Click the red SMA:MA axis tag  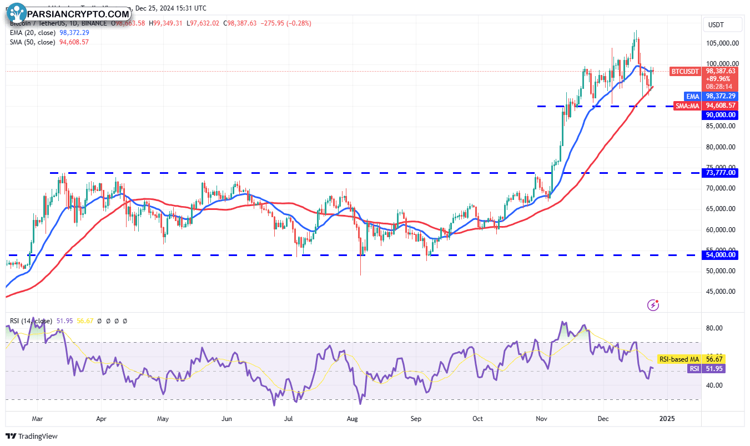pyautogui.click(x=688, y=106)
